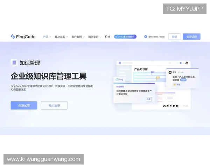The image size is (210, 168).
Task: Click the thumbs-up reaction in notification
Action: [177, 85]
